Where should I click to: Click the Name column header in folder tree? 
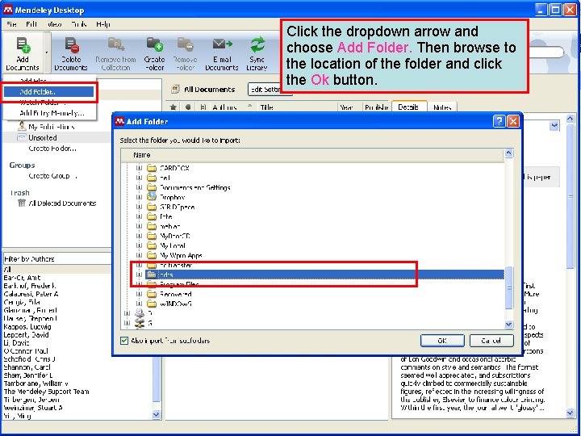pos(311,155)
